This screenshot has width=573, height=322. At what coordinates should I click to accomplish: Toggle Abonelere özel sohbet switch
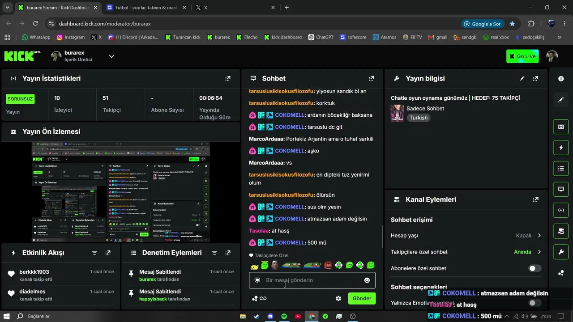[535, 268]
